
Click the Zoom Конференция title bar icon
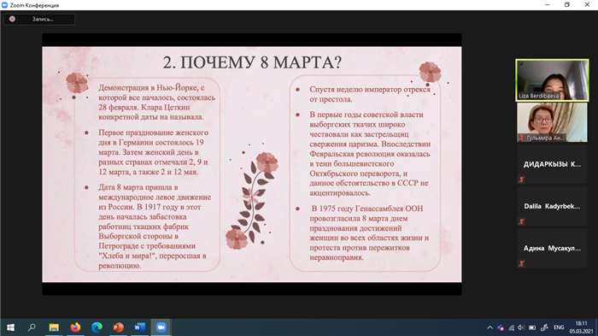(4, 5)
